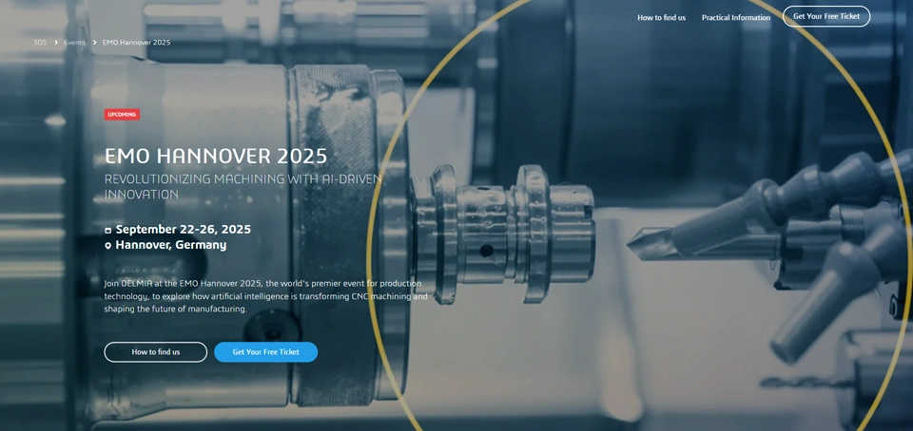Open Practical Information in the top navigation
Viewport: 913px width, 431px height.
[735, 17]
